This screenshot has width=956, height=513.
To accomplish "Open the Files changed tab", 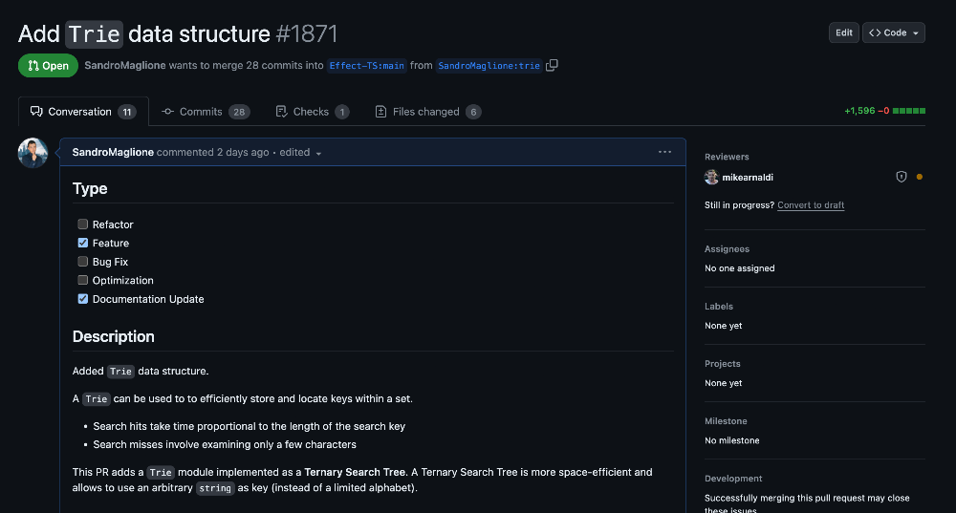I will [427, 112].
